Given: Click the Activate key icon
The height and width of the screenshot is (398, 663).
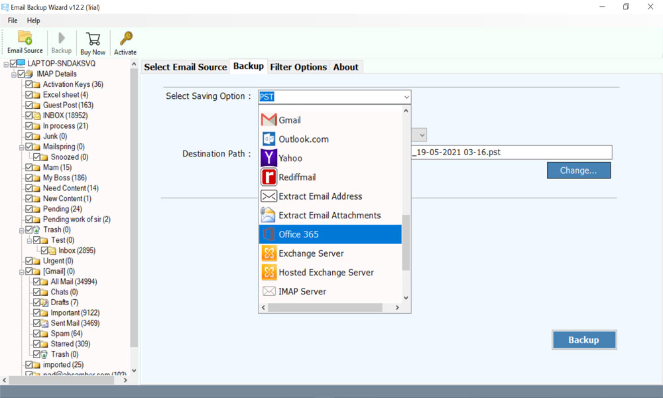Looking at the screenshot, I should coord(125,38).
